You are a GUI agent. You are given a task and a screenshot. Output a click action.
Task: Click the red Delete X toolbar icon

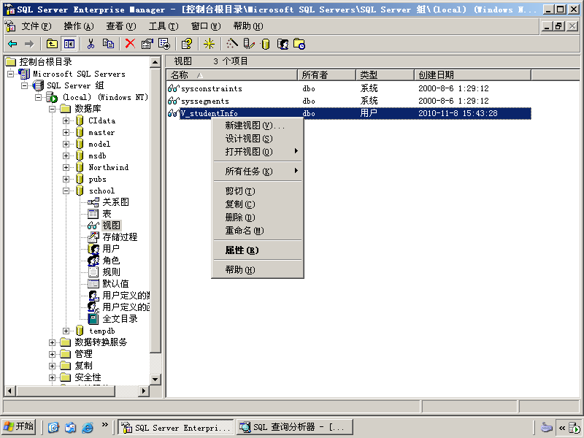coord(130,44)
